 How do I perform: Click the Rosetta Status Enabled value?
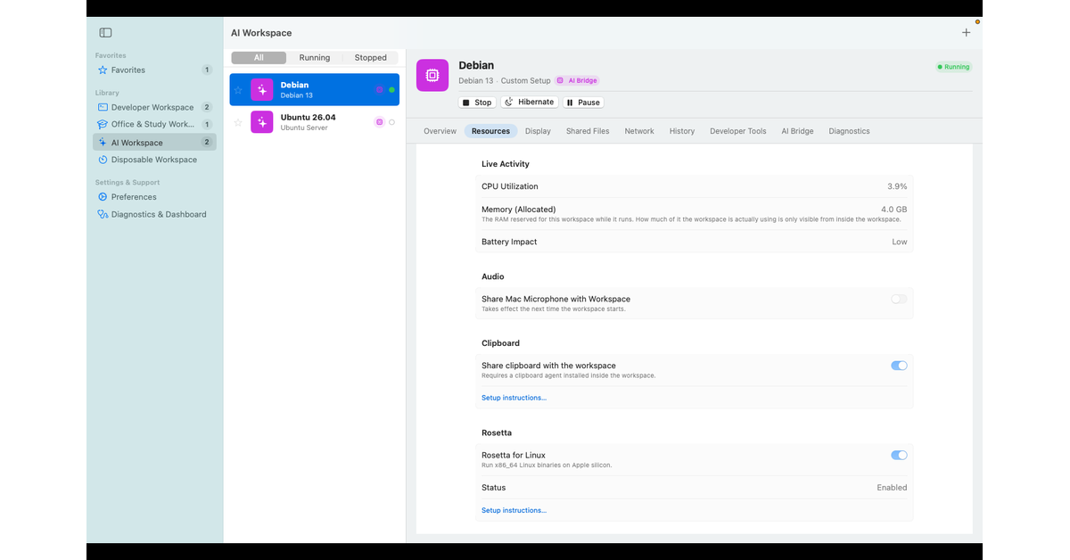892,488
